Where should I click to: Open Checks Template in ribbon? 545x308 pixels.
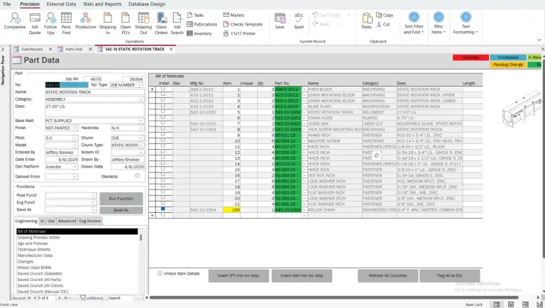[x=243, y=24]
